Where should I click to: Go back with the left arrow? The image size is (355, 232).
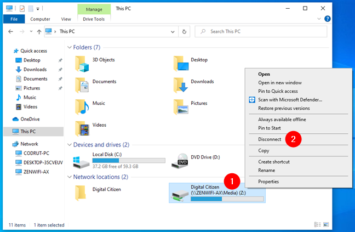click(10, 31)
